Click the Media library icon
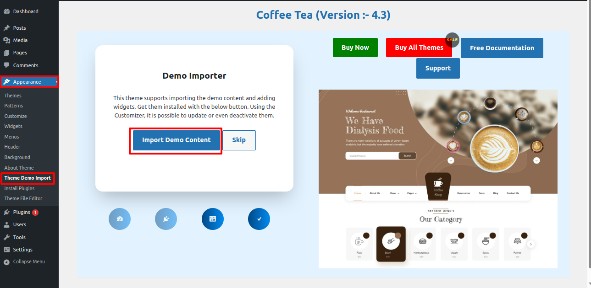This screenshot has width=591, height=288. coord(7,40)
